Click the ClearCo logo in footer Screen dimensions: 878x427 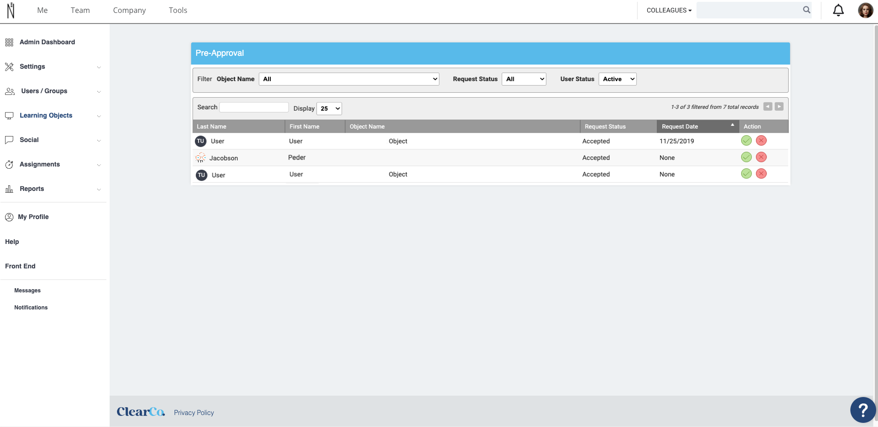140,412
